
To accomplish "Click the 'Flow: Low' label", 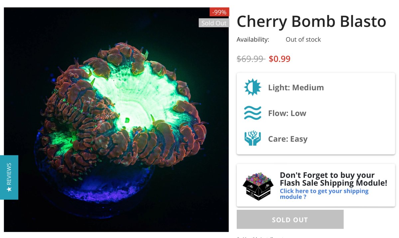I will [x=287, y=113].
